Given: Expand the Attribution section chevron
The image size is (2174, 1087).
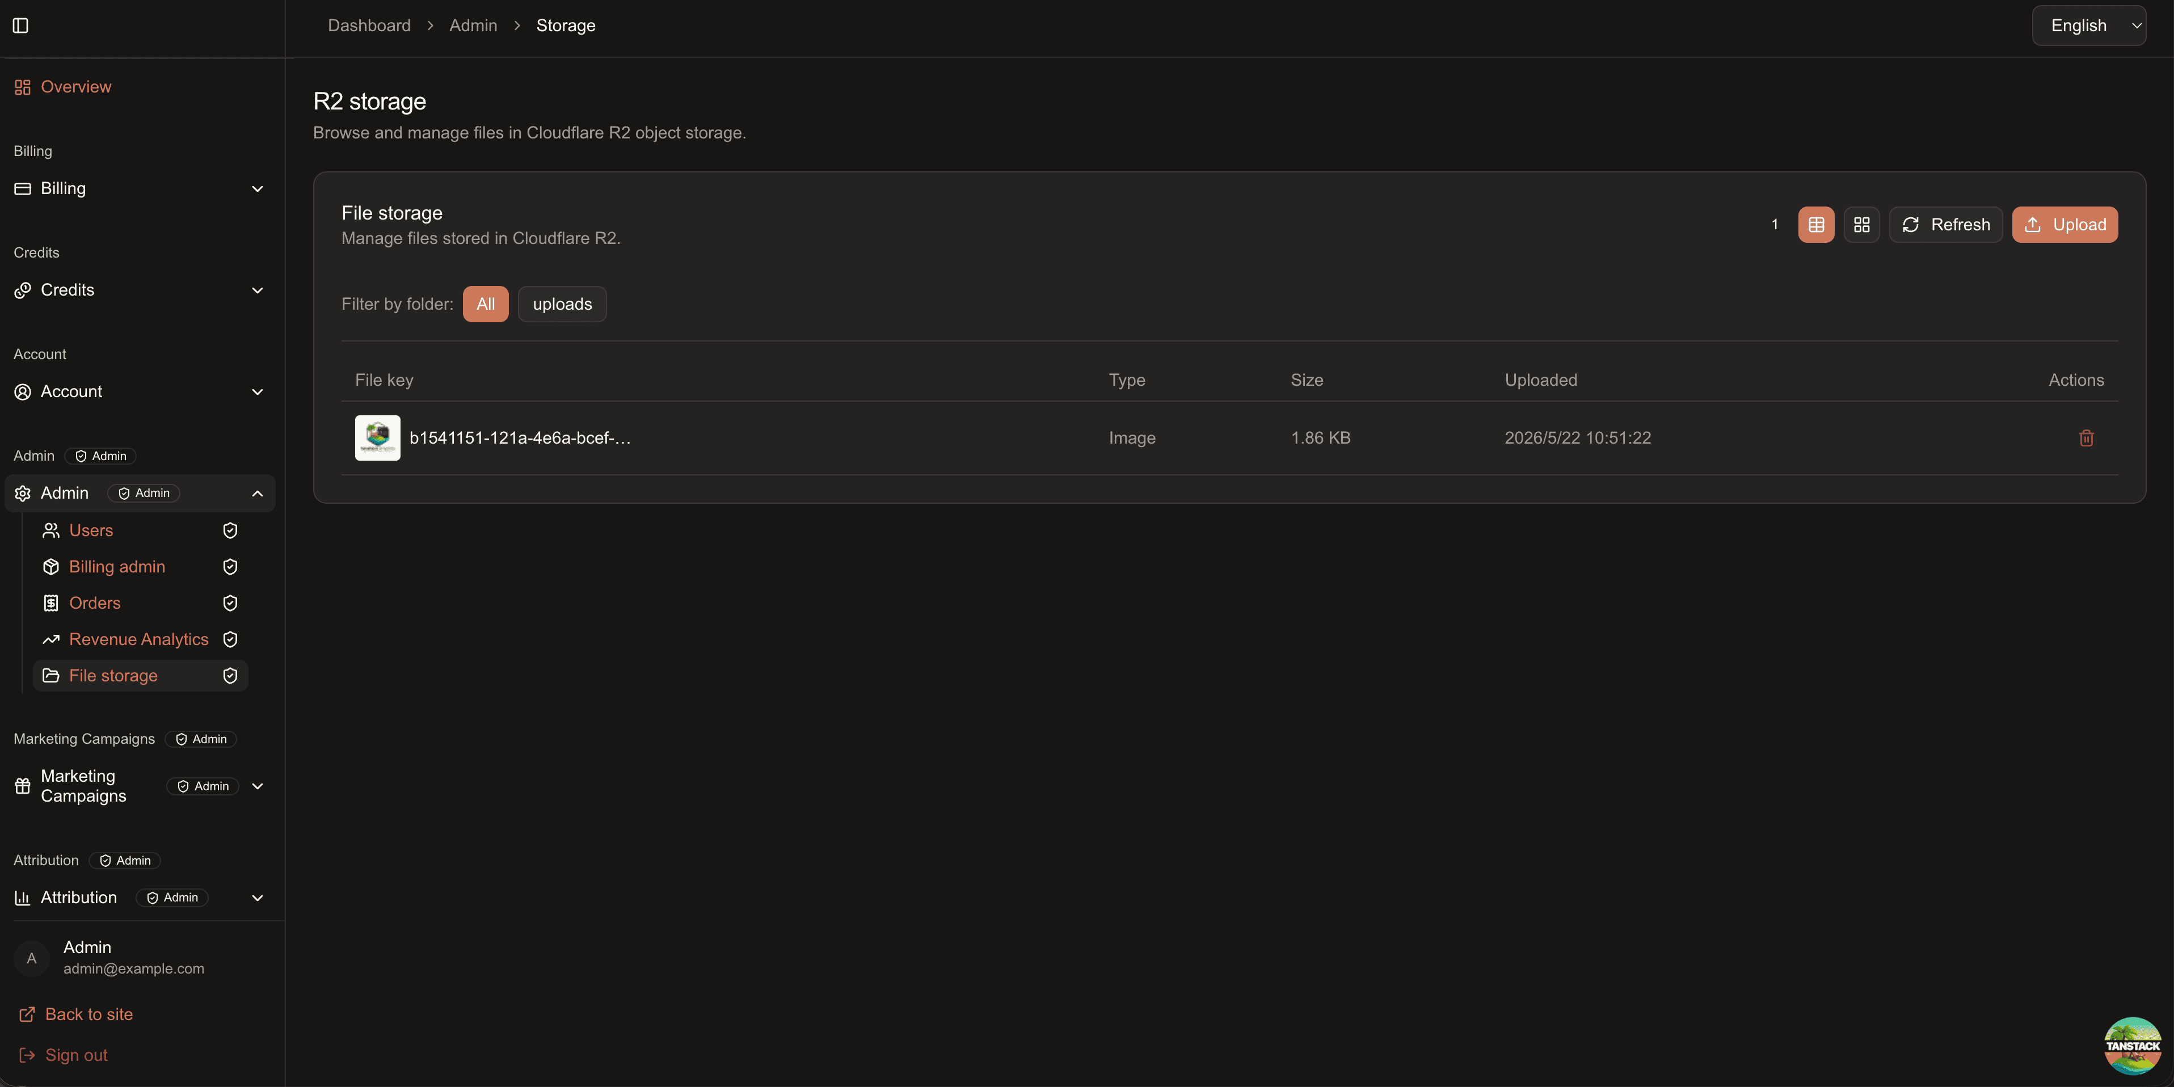Looking at the screenshot, I should pyautogui.click(x=258, y=897).
